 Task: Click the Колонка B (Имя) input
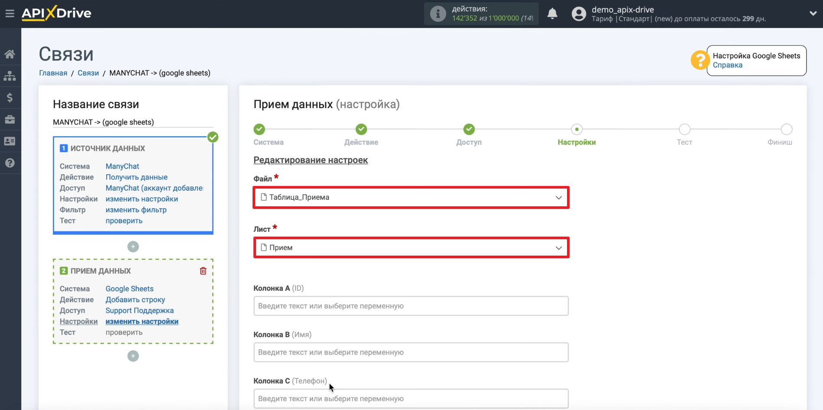coord(411,352)
